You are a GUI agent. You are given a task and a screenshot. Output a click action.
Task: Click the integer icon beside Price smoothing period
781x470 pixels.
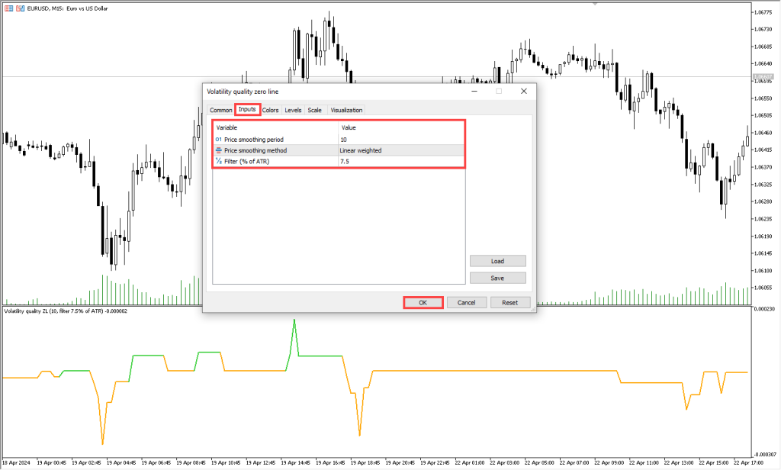218,140
